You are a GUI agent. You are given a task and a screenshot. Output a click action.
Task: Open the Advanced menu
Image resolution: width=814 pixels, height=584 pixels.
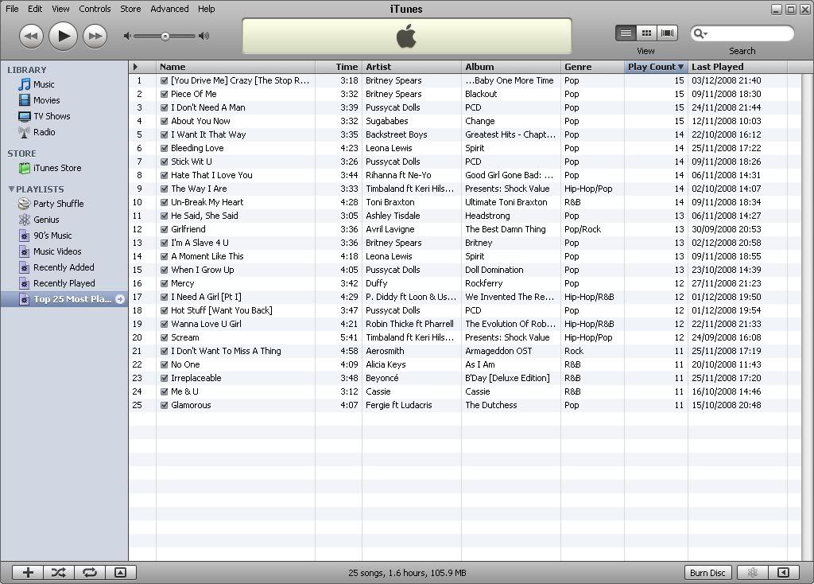(169, 9)
